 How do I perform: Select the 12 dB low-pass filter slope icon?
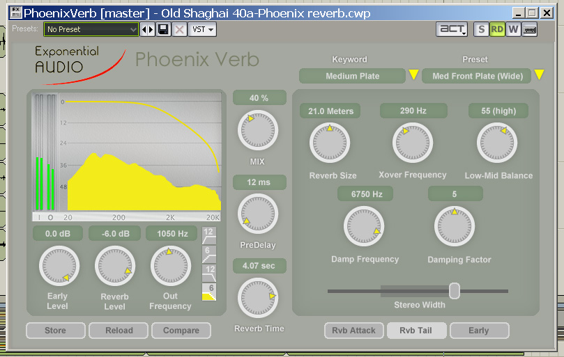(210, 273)
